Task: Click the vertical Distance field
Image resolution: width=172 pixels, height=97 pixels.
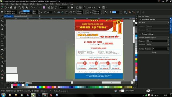Action: (x=157, y=41)
